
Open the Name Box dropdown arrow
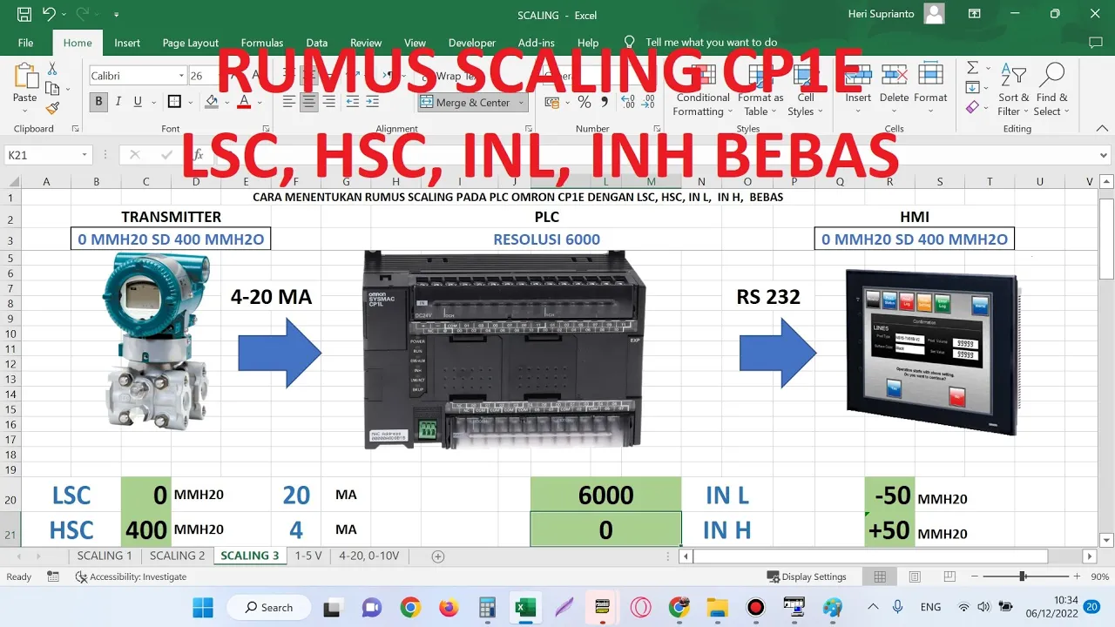click(x=84, y=154)
